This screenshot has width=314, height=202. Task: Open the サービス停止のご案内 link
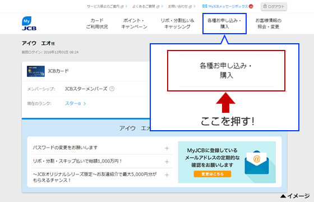pyautogui.click(x=105, y=6)
